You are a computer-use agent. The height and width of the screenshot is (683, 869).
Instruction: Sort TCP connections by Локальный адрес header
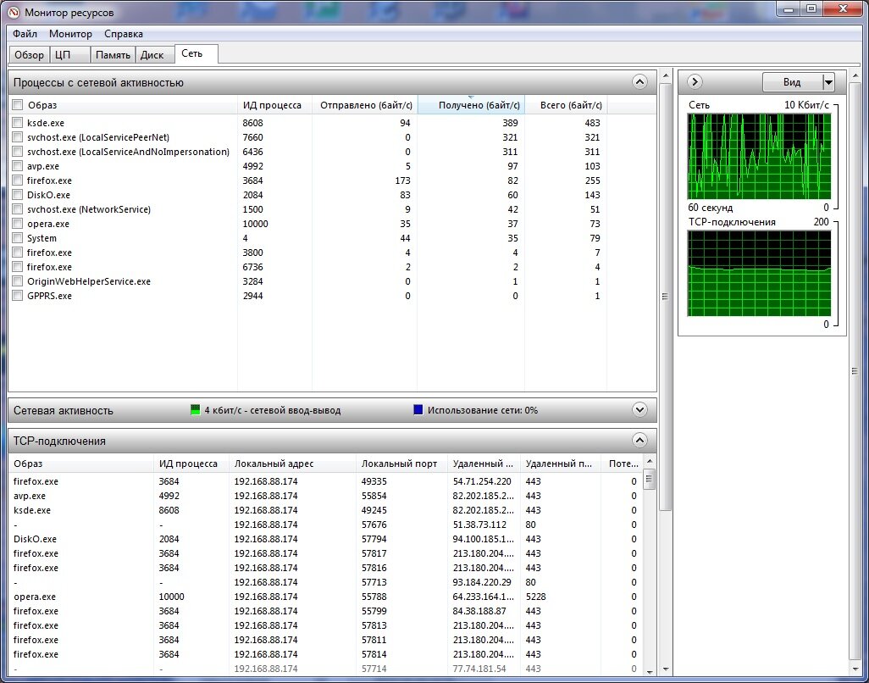coord(292,464)
